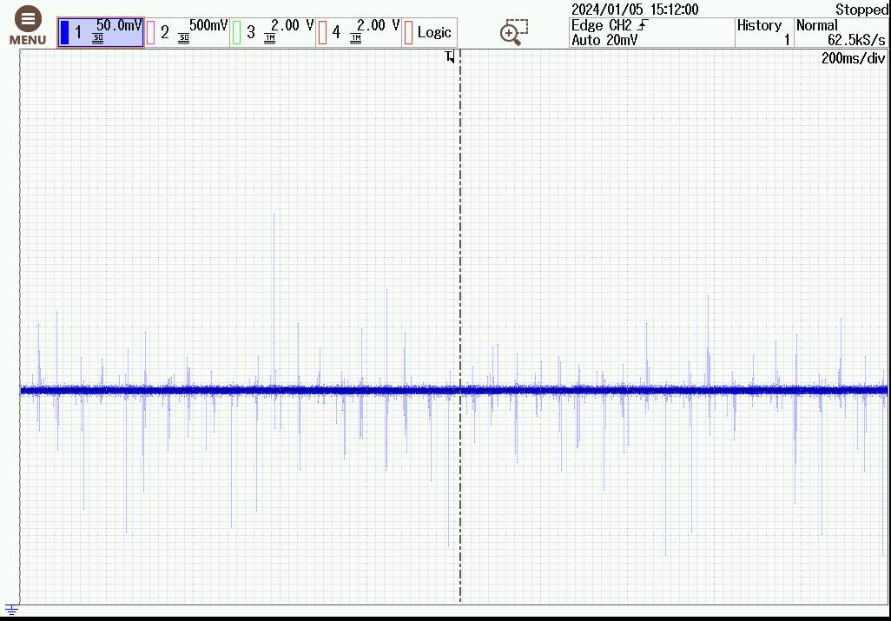This screenshot has width=891, height=621.
Task: Click the blue ground level marker
Action: coord(11,610)
